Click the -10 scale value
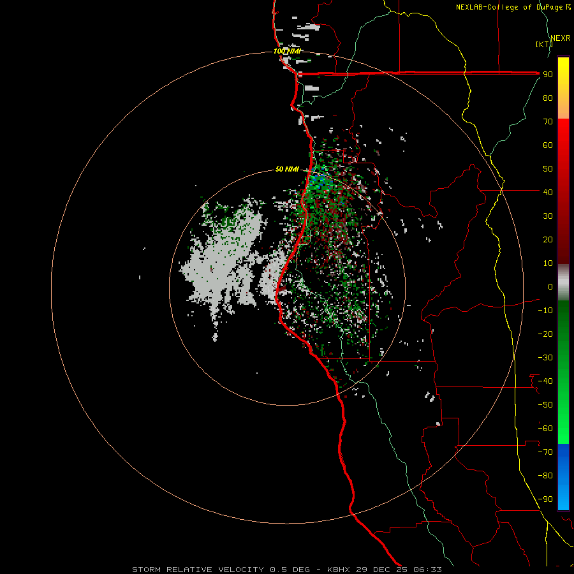 pyautogui.click(x=545, y=311)
